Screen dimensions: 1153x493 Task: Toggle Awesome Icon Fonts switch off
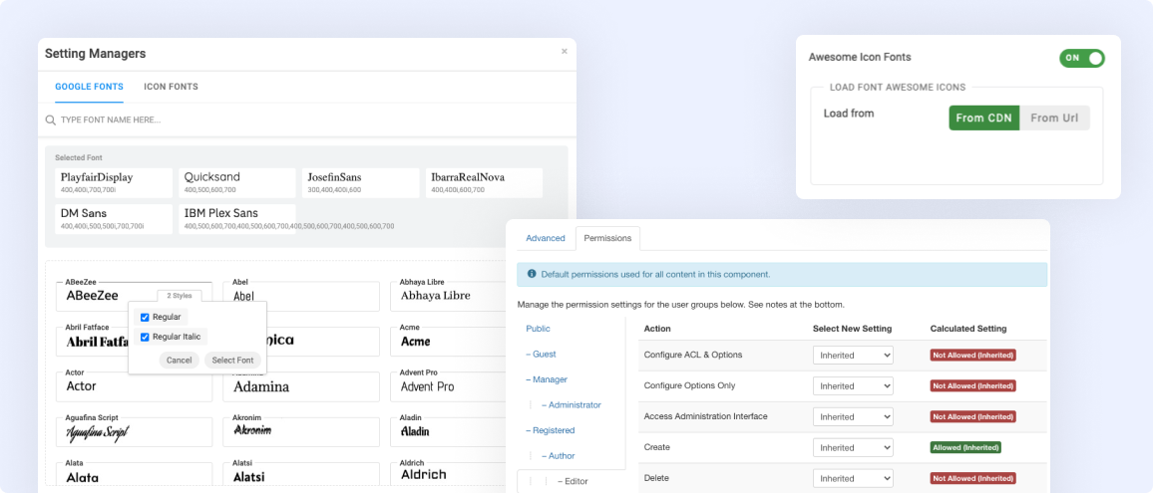[x=1081, y=58]
